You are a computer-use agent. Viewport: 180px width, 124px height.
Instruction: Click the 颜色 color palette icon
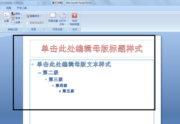tap(13, 14)
